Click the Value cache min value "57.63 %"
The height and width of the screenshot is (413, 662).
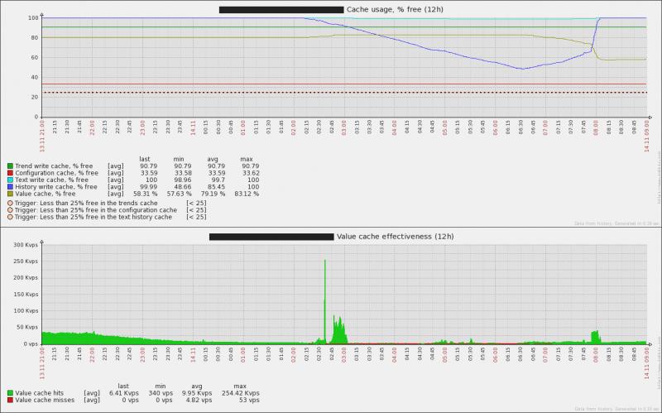[179, 194]
